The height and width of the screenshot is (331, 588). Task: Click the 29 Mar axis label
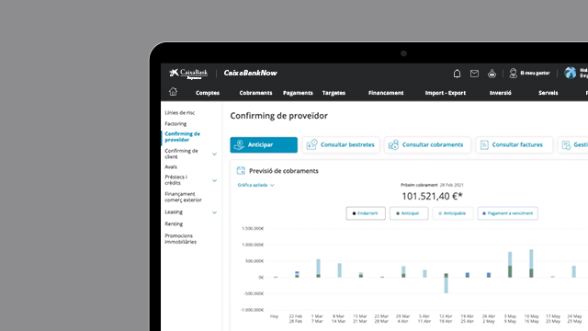tap(402, 316)
